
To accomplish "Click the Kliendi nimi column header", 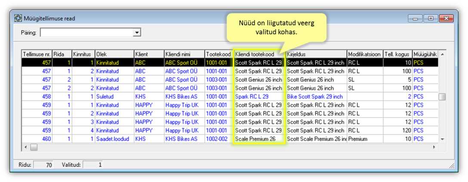I will pos(184,54).
